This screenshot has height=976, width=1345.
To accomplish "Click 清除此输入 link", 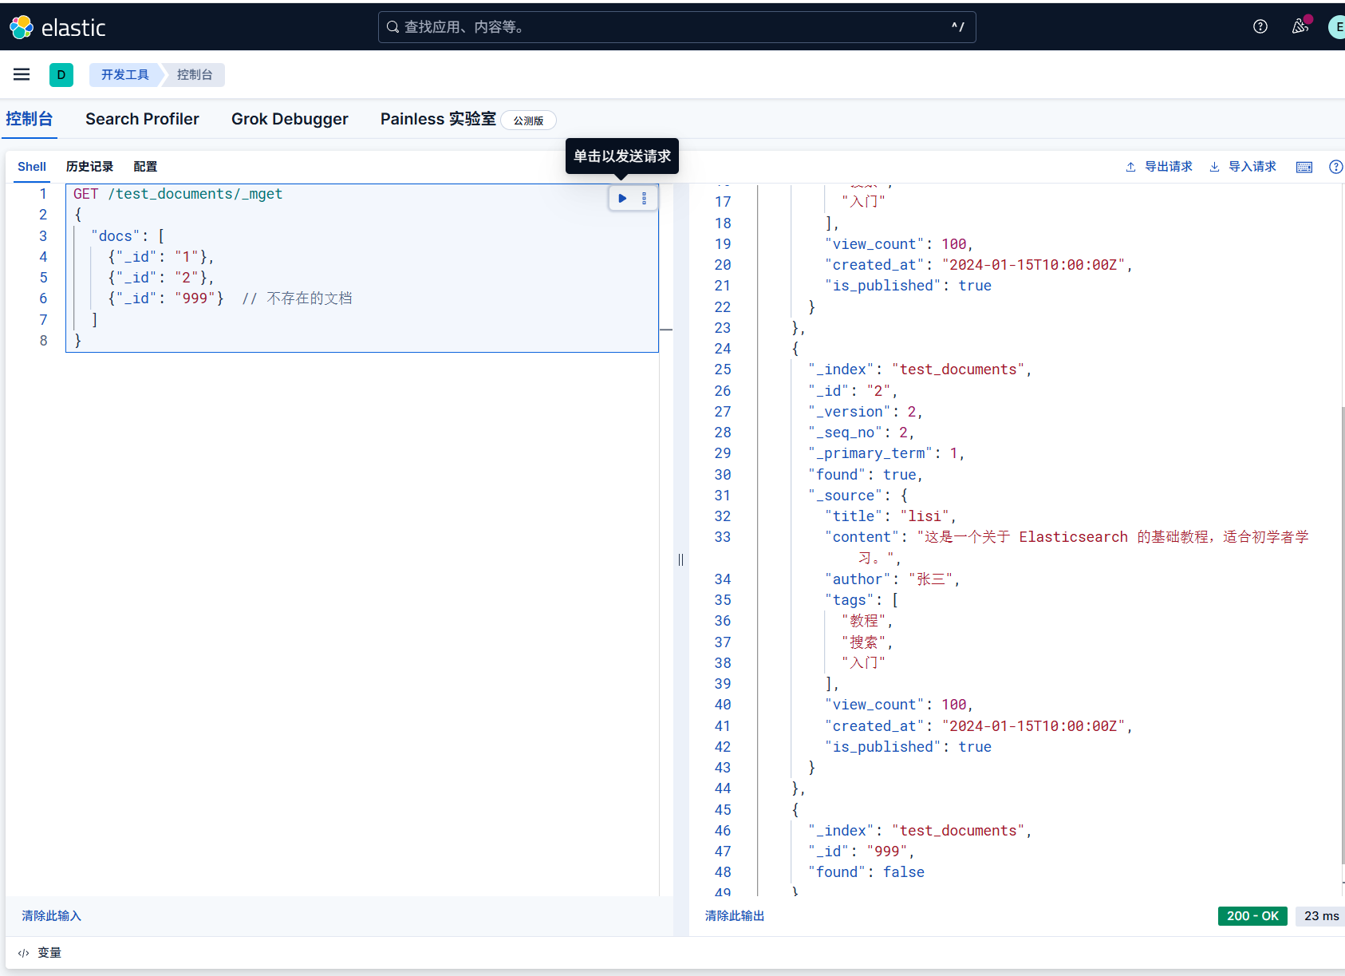I will (52, 915).
